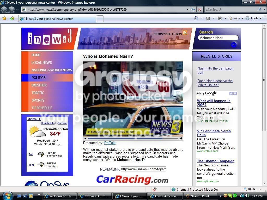This screenshot has height=200, width=267.
Task: Open VP Candidate Sarah Palin ad link
Action: tap(214, 133)
